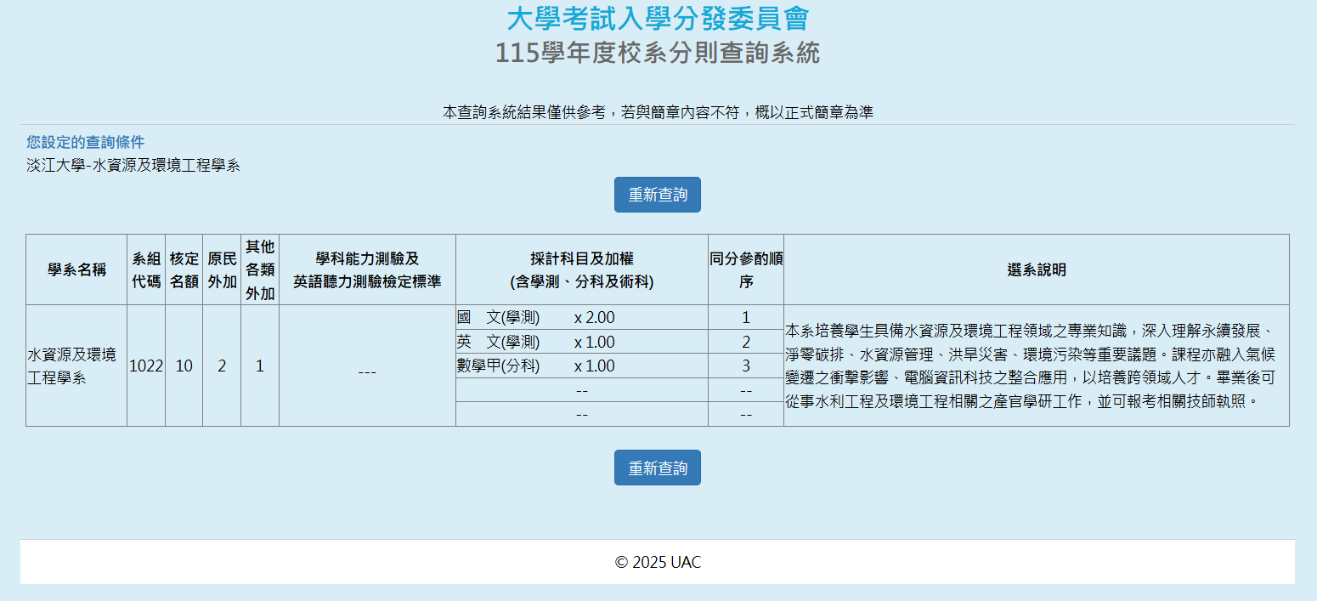The image size is (1317, 601).
Task: Select the 115學年度校系分則查詢系統 subtitle
Action: point(658,53)
